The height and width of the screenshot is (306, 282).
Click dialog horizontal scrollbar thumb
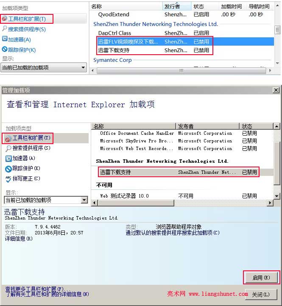point(136,203)
